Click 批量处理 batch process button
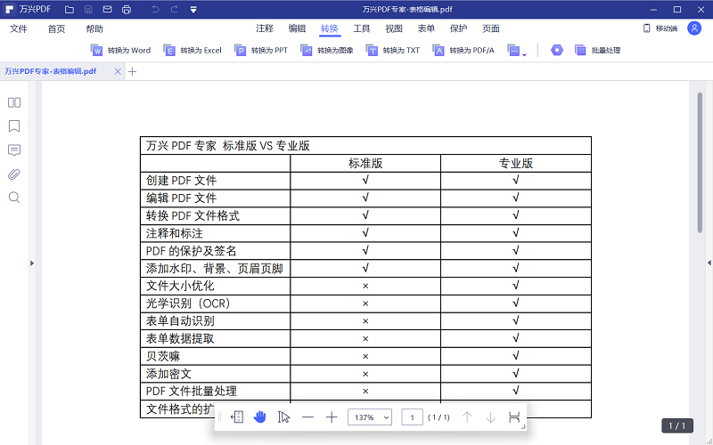 597,51
